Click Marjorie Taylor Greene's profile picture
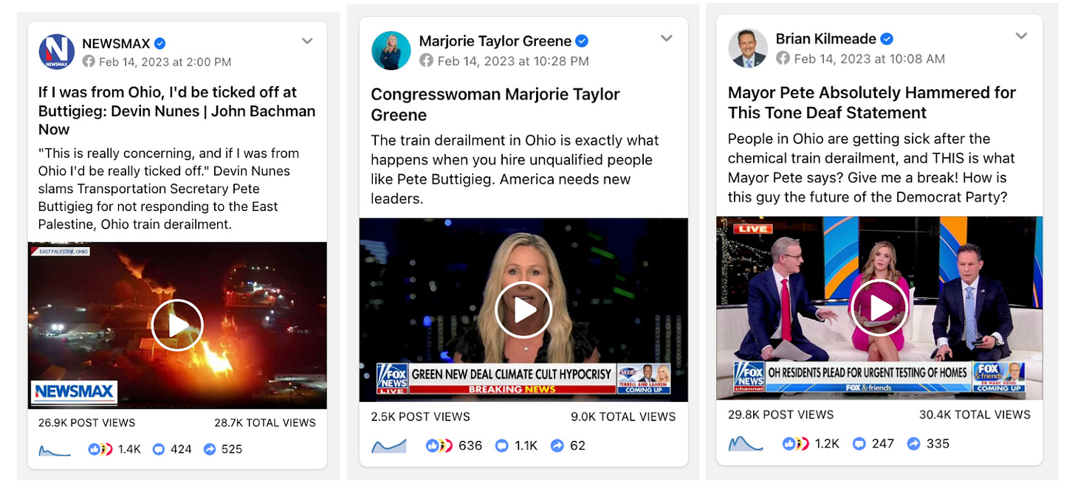Screen dimensions: 1075x494 (391, 51)
